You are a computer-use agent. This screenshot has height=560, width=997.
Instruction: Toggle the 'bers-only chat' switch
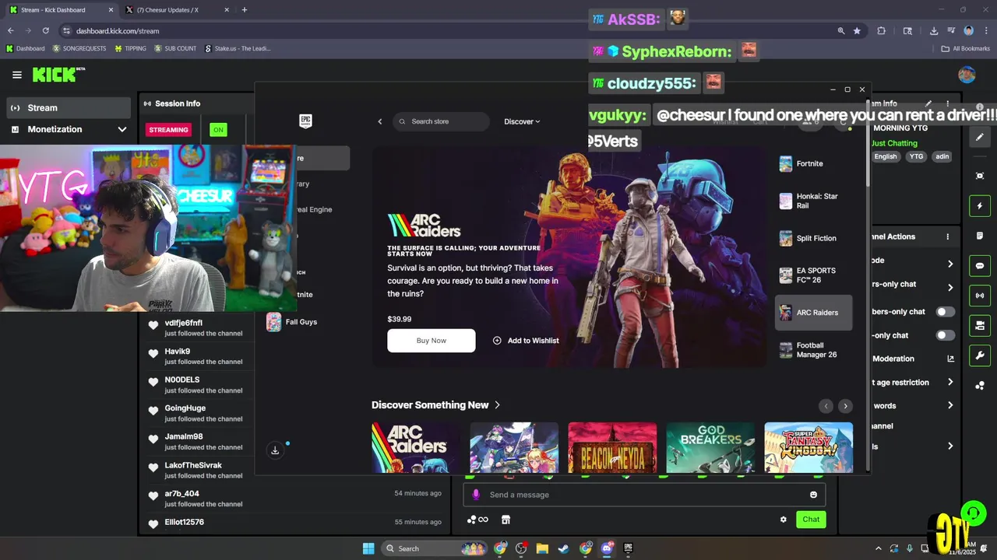[x=945, y=312]
